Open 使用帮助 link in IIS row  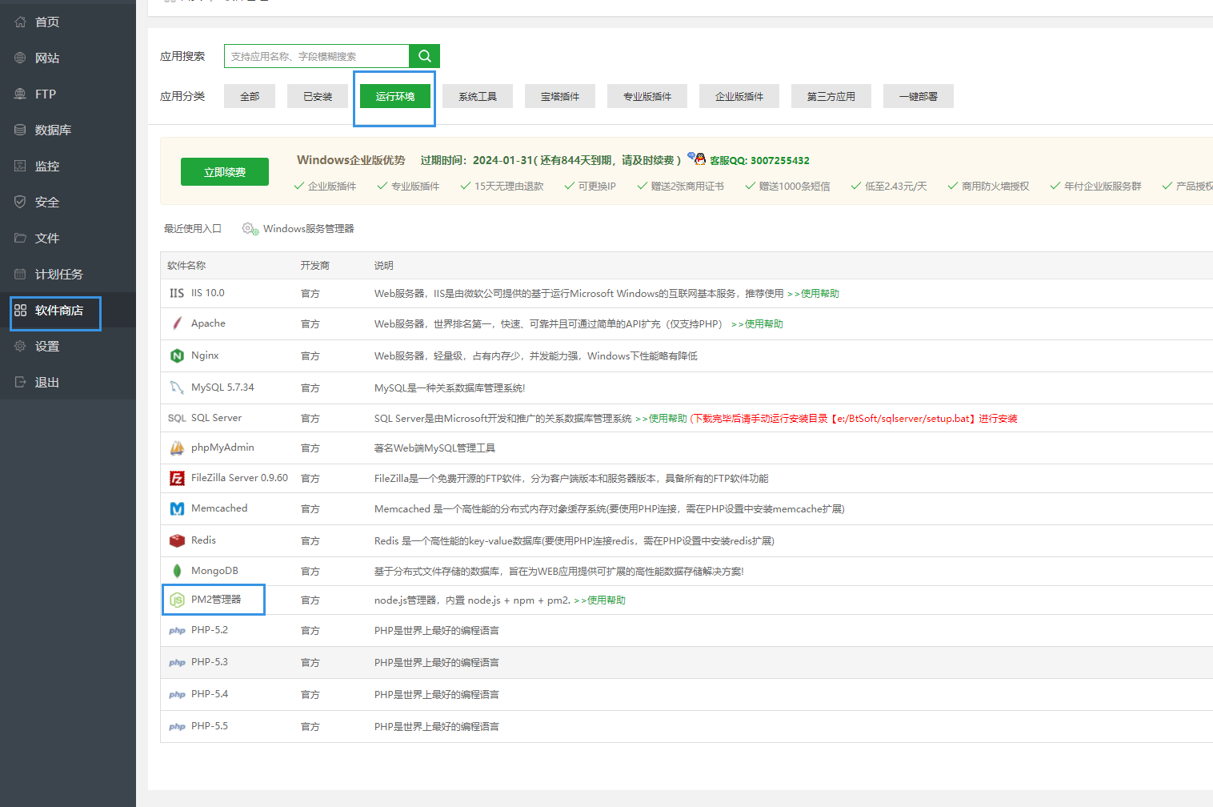coord(813,294)
